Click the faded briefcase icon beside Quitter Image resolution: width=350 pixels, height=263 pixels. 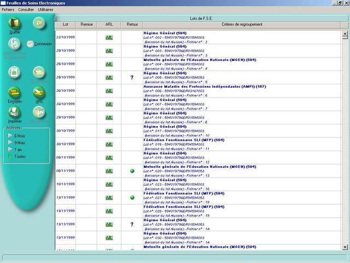click(39, 23)
